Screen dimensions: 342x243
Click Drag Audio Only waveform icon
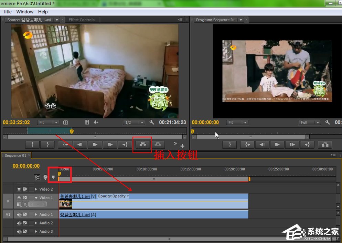96,122
